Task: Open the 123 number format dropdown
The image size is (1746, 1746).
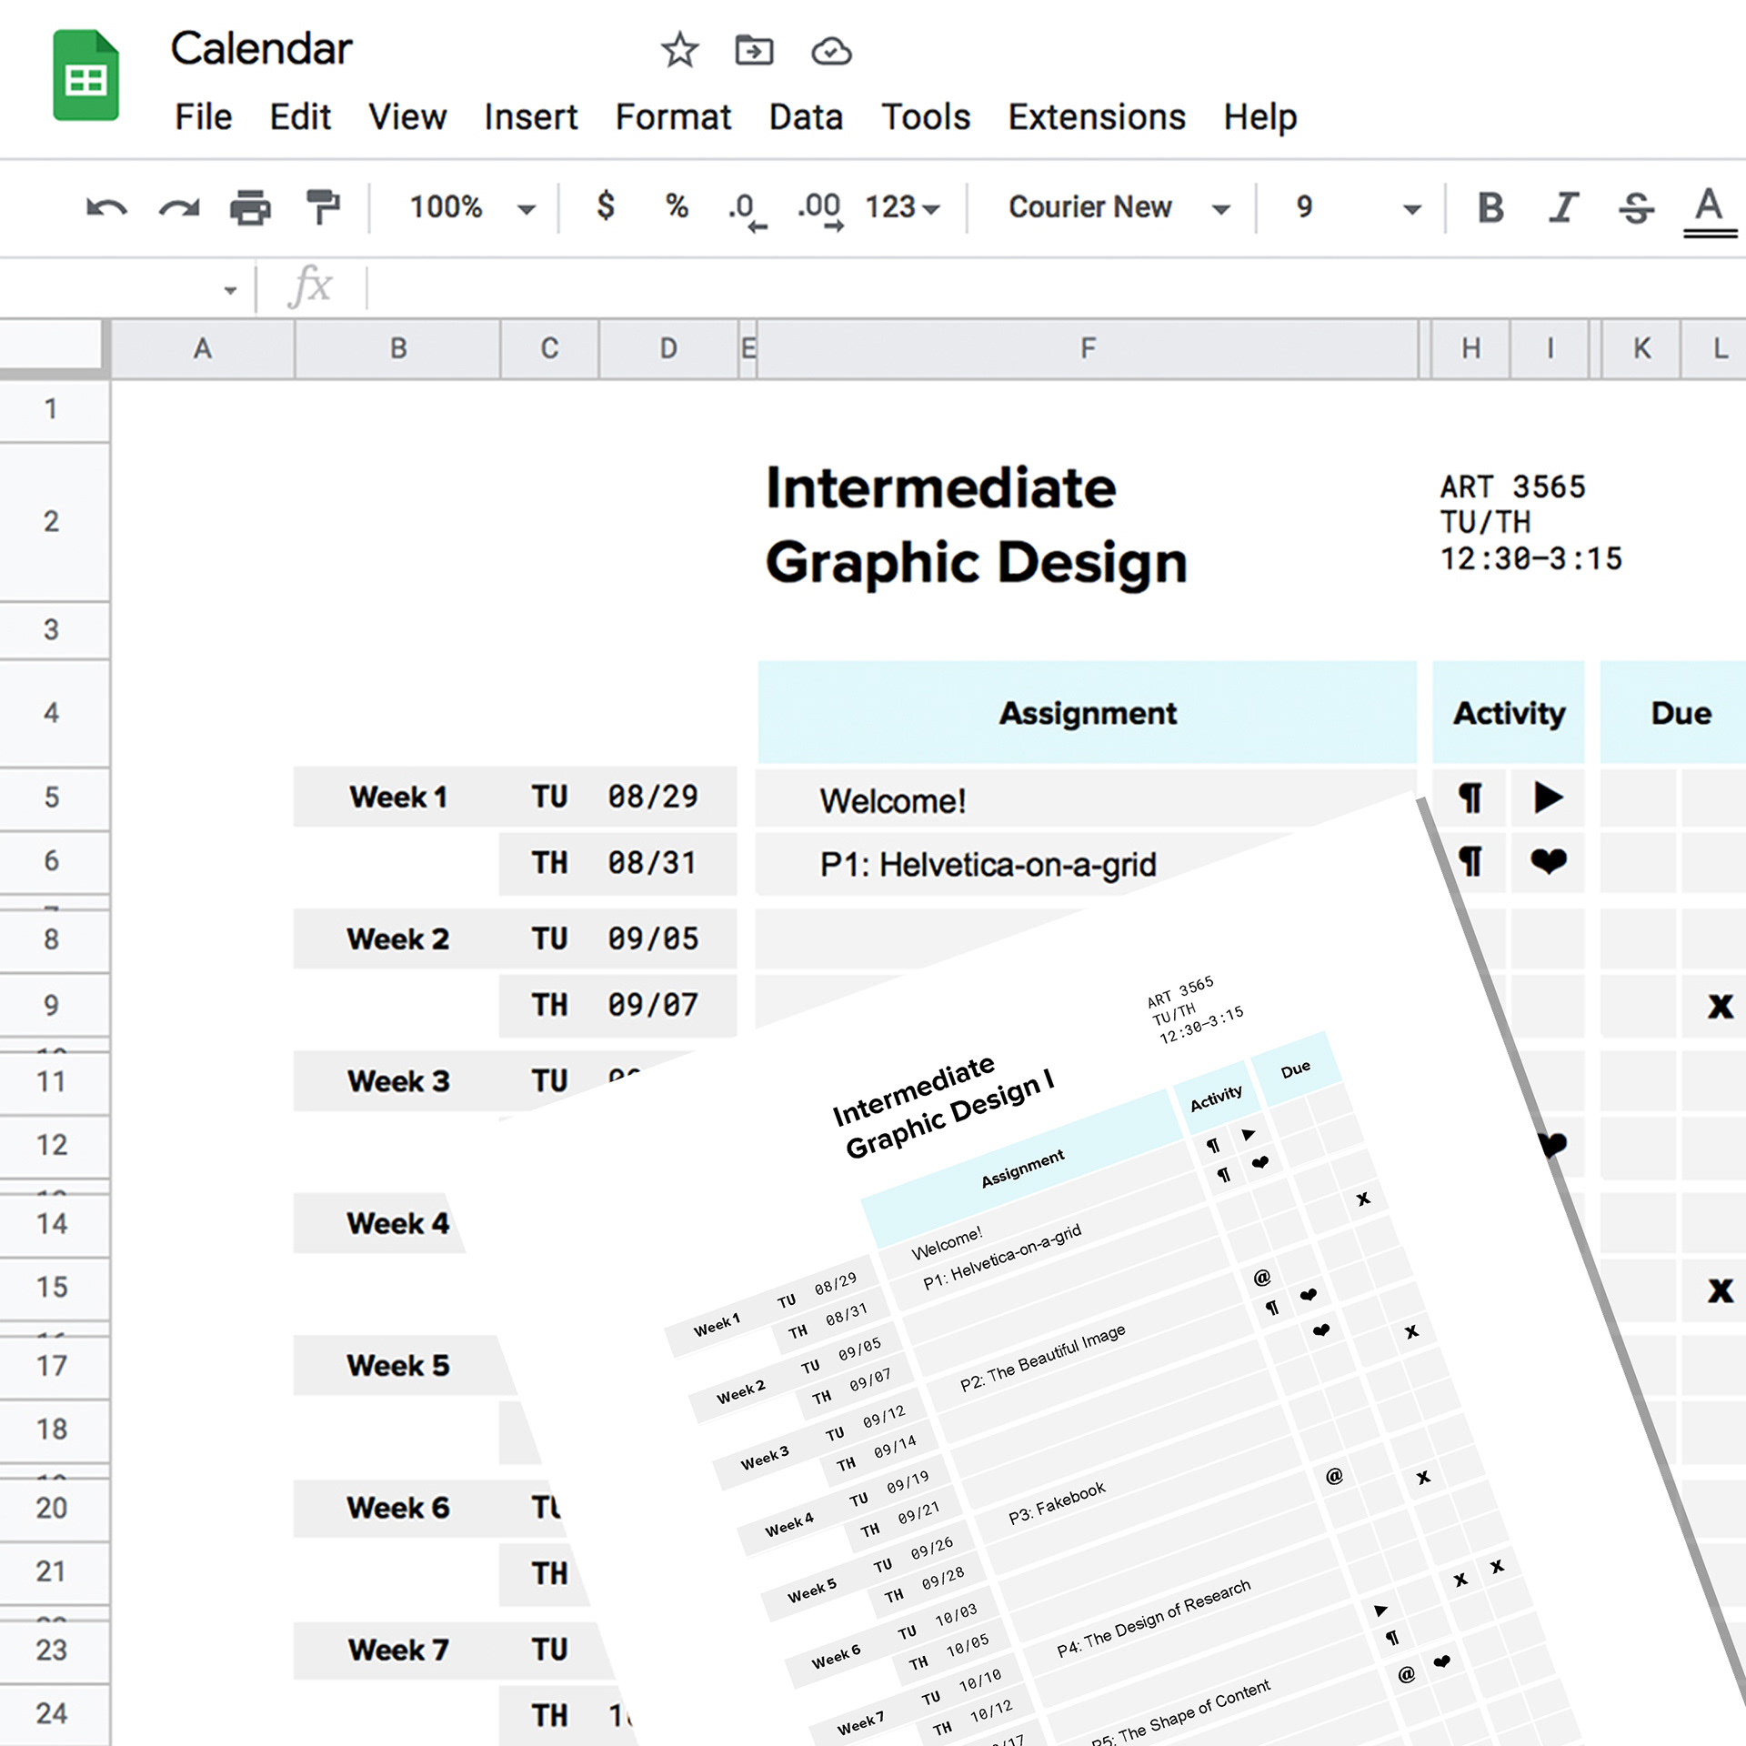Action: [x=902, y=207]
